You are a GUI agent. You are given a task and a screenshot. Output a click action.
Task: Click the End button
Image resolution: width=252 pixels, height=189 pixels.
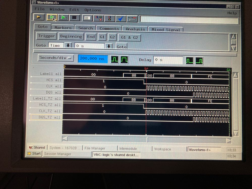point(91,37)
